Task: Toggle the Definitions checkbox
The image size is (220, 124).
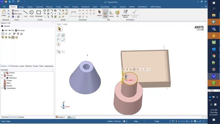Action: pyautogui.click(x=4, y=78)
